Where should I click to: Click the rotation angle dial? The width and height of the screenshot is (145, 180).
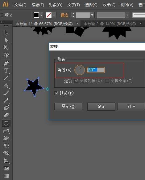[x=80, y=70]
